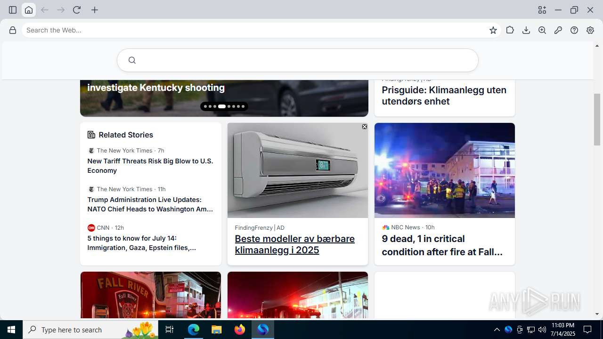The image size is (603, 339).
Task: View site security lock icon
Action: click(x=13, y=30)
